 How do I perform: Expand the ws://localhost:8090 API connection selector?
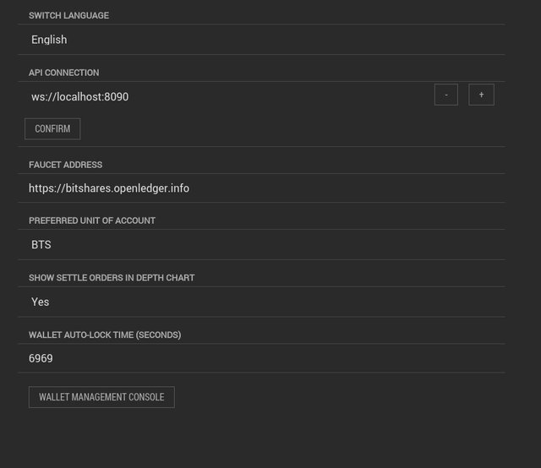pyautogui.click(x=224, y=96)
